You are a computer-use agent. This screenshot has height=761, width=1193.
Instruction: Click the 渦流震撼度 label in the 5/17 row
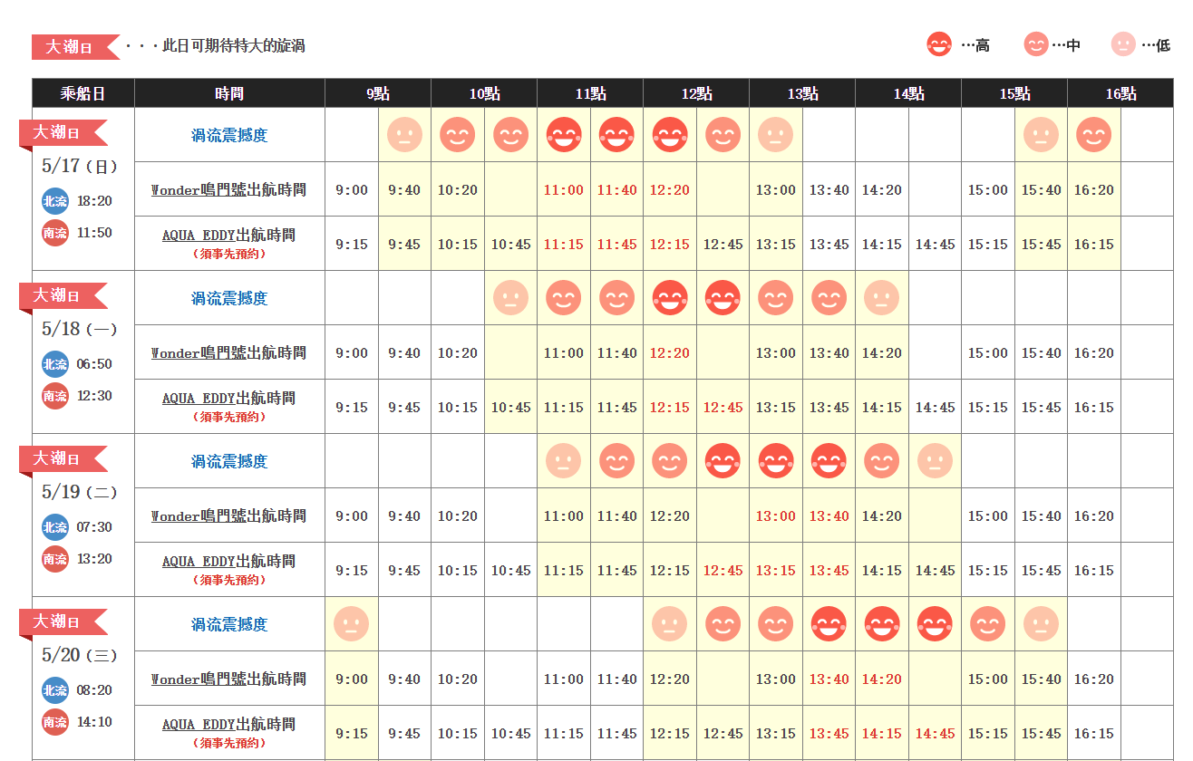229,136
